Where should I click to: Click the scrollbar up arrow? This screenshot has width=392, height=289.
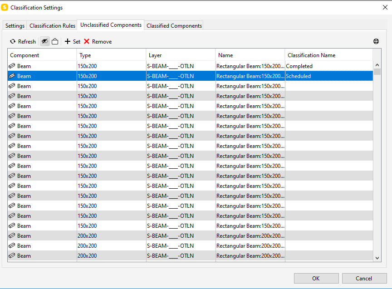click(x=377, y=65)
